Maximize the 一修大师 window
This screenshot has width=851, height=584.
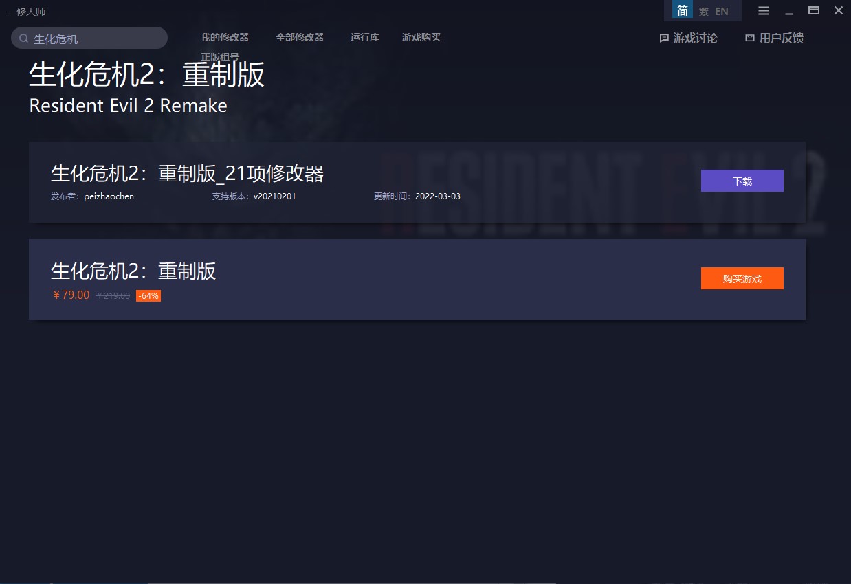(814, 10)
